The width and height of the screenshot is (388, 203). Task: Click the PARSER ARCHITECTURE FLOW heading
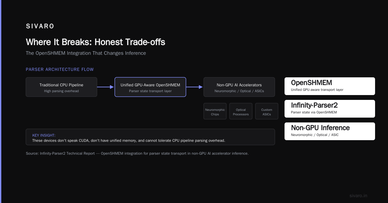[60, 69]
